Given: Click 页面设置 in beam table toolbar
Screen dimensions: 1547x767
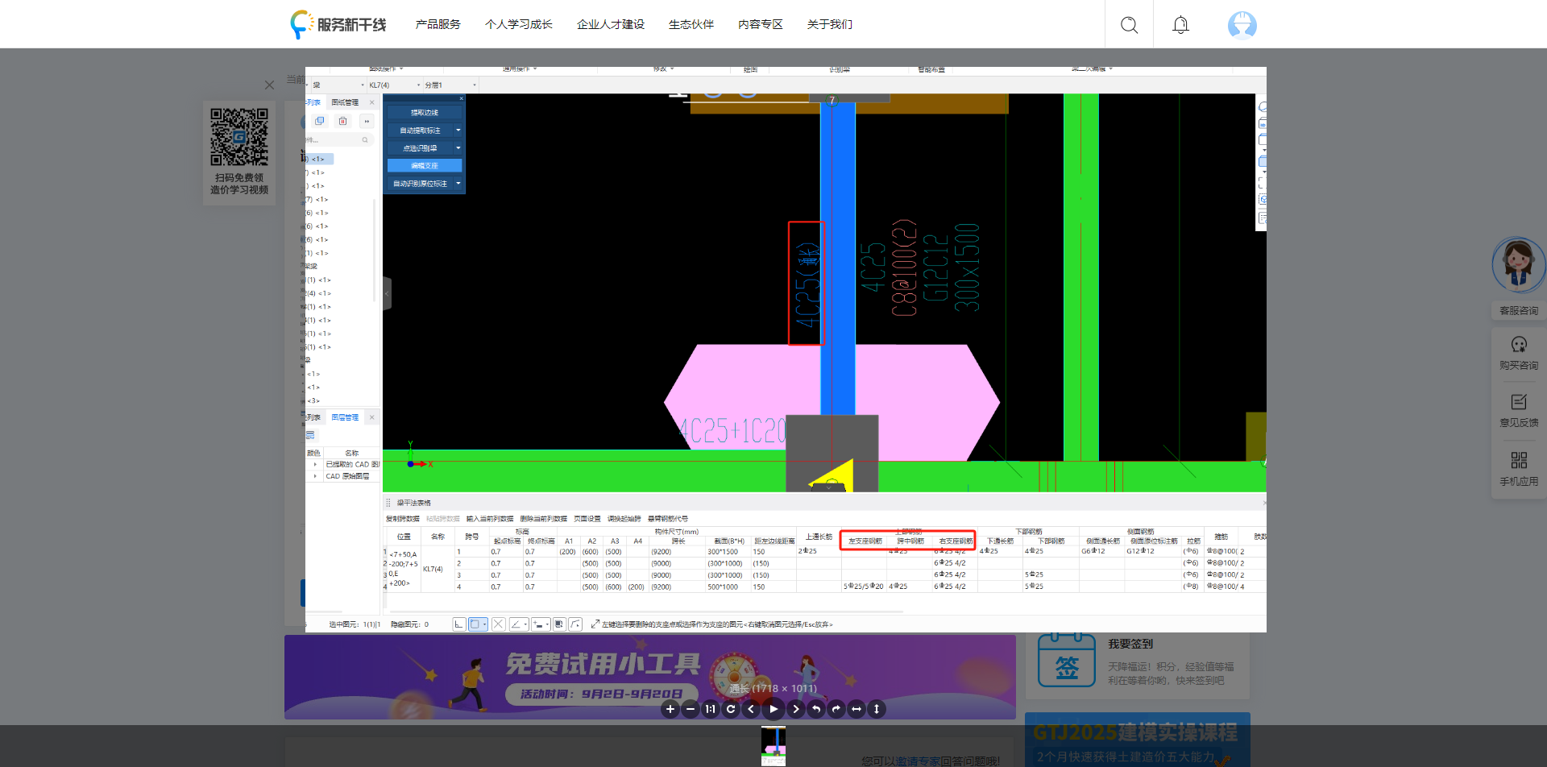Looking at the screenshot, I should coord(587,519).
